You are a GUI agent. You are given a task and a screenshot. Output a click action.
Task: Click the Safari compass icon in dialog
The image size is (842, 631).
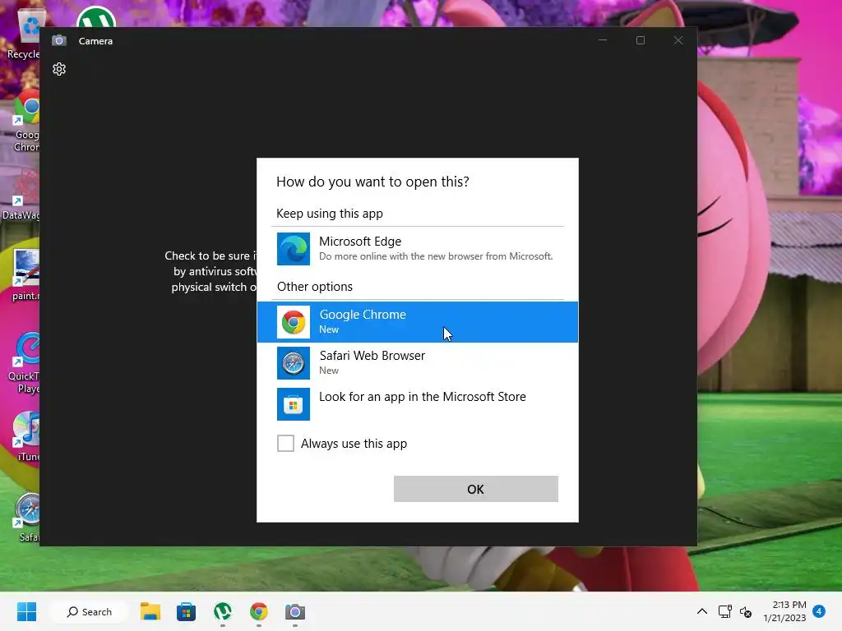point(294,363)
